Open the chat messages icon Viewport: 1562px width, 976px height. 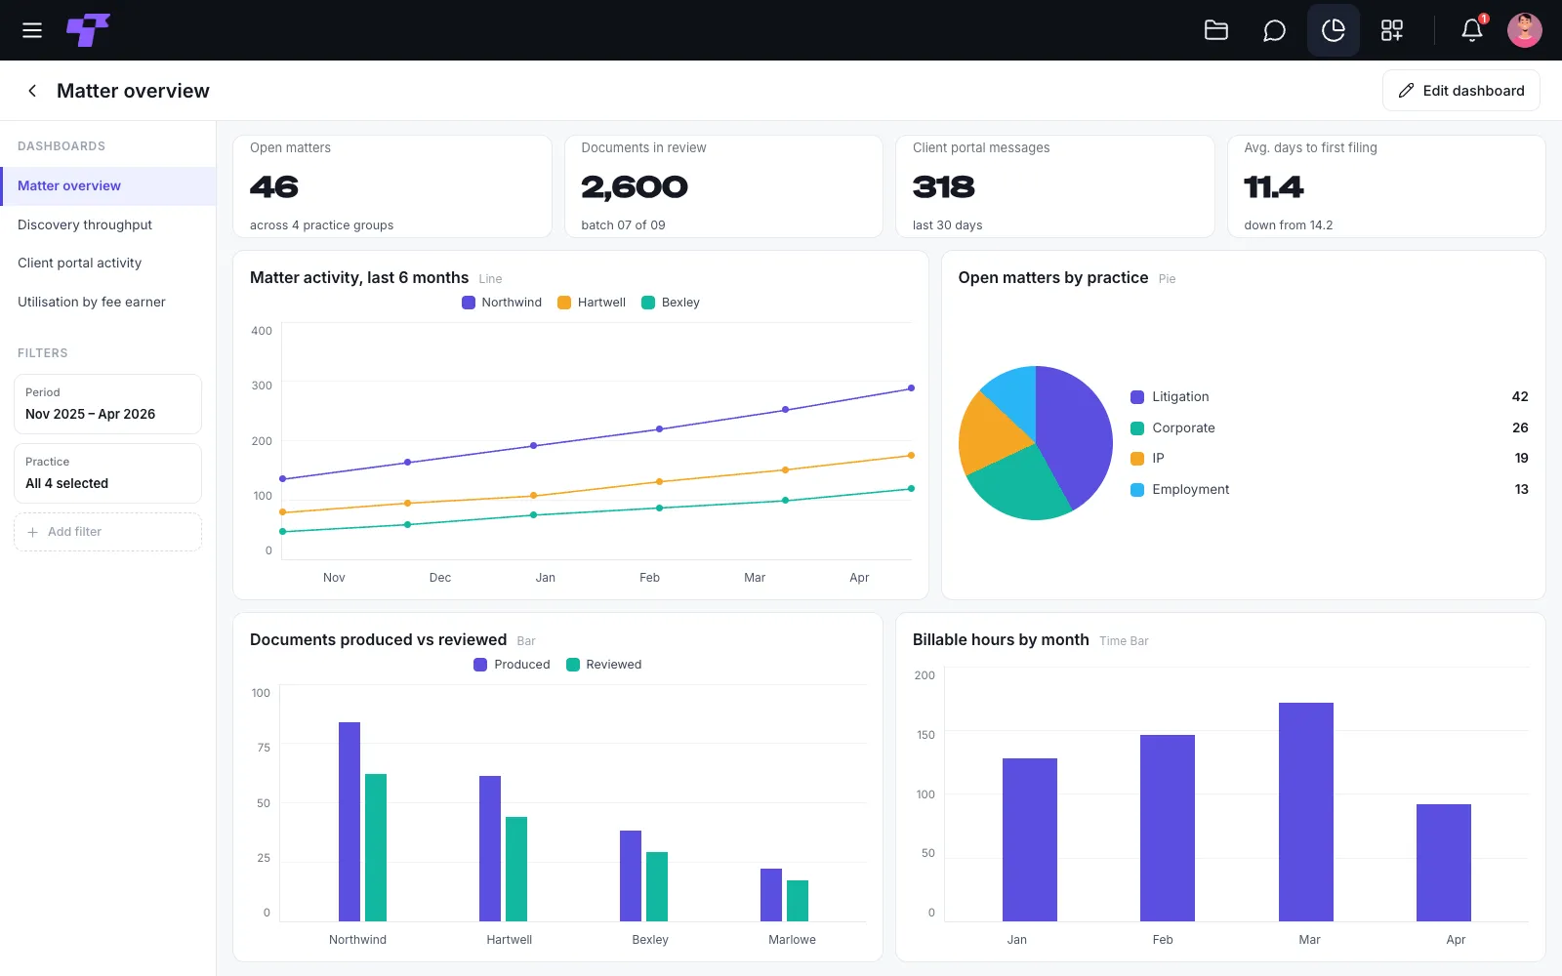1274,30
